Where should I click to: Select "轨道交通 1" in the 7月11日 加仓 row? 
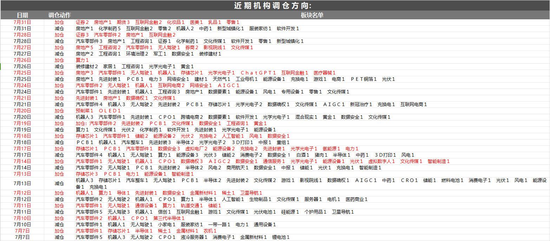(x=192, y=206)
